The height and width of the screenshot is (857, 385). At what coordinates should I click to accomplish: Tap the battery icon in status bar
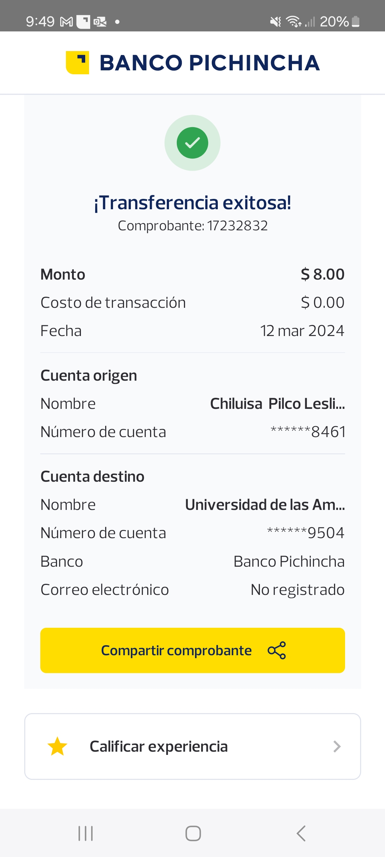355,22
